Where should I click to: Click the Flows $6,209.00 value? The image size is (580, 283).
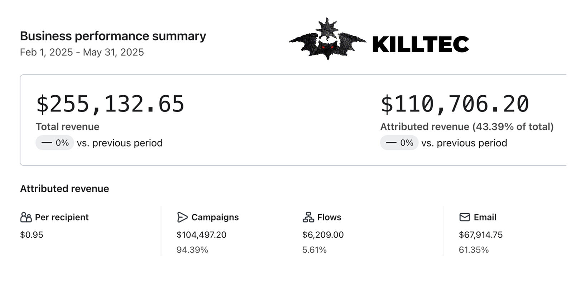click(323, 235)
